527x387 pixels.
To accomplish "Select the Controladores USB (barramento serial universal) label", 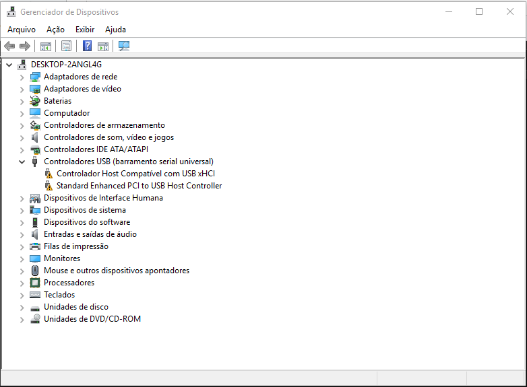I will 129,162.
